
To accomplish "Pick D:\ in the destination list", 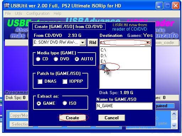I will coord(125,55).
